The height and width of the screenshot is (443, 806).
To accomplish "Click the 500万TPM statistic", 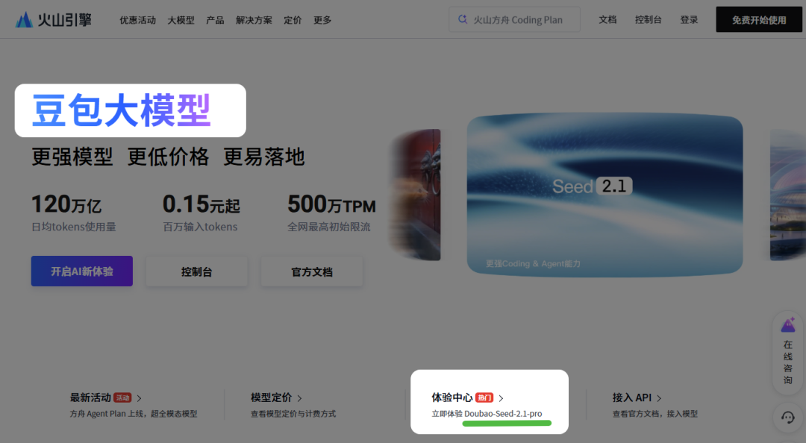I will [331, 204].
